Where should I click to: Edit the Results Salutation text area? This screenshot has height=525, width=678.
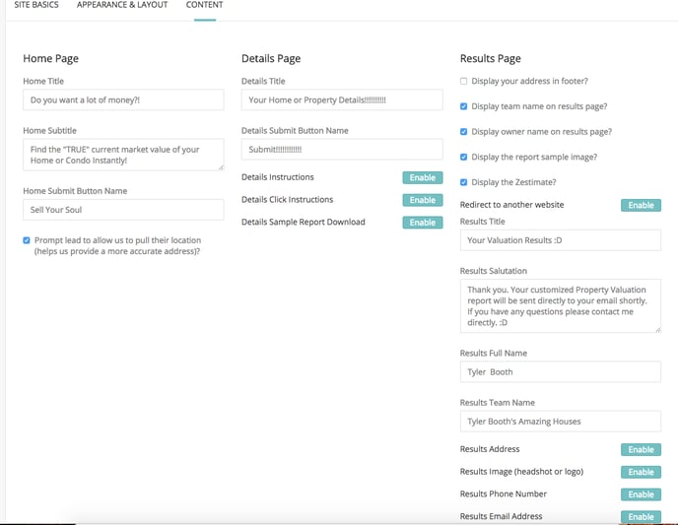coord(561,306)
